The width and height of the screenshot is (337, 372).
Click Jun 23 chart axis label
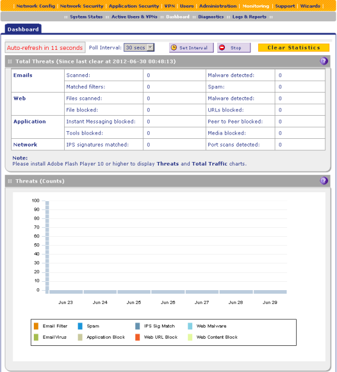(x=65, y=302)
